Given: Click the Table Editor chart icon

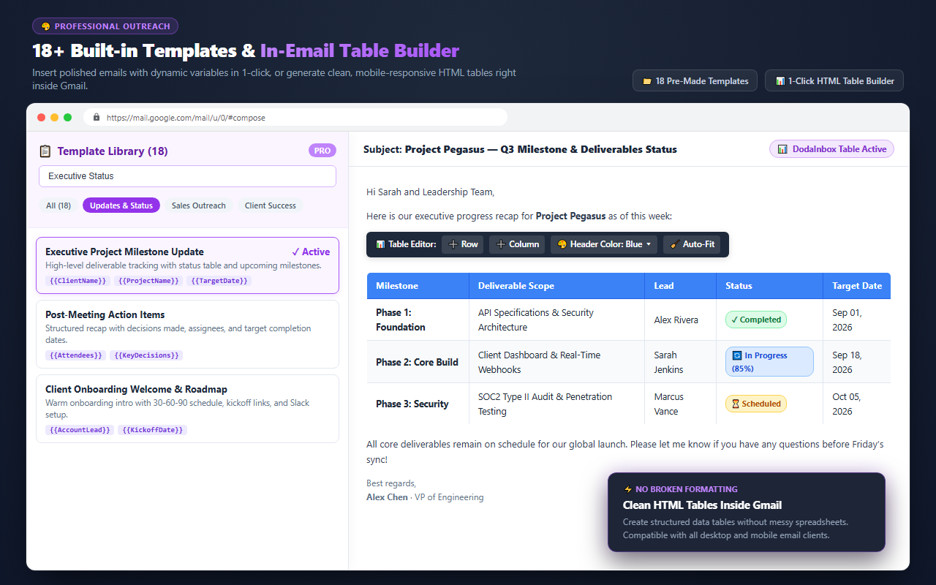Looking at the screenshot, I should [380, 244].
